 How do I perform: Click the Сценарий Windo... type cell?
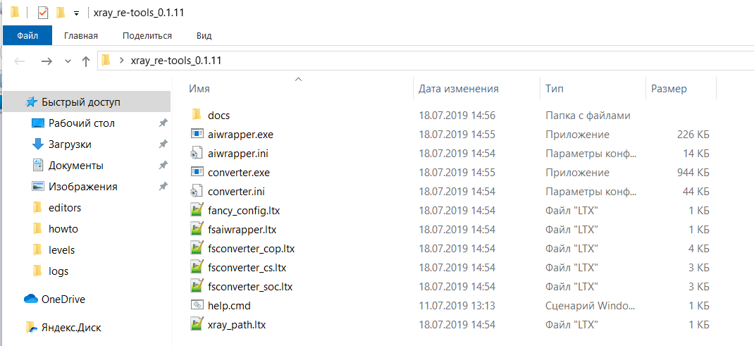(590, 305)
